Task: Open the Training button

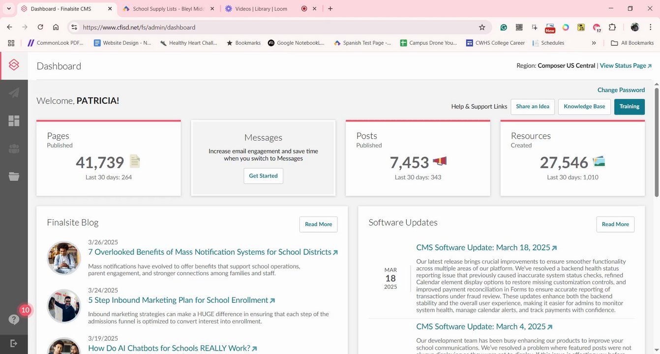Action: point(629,107)
